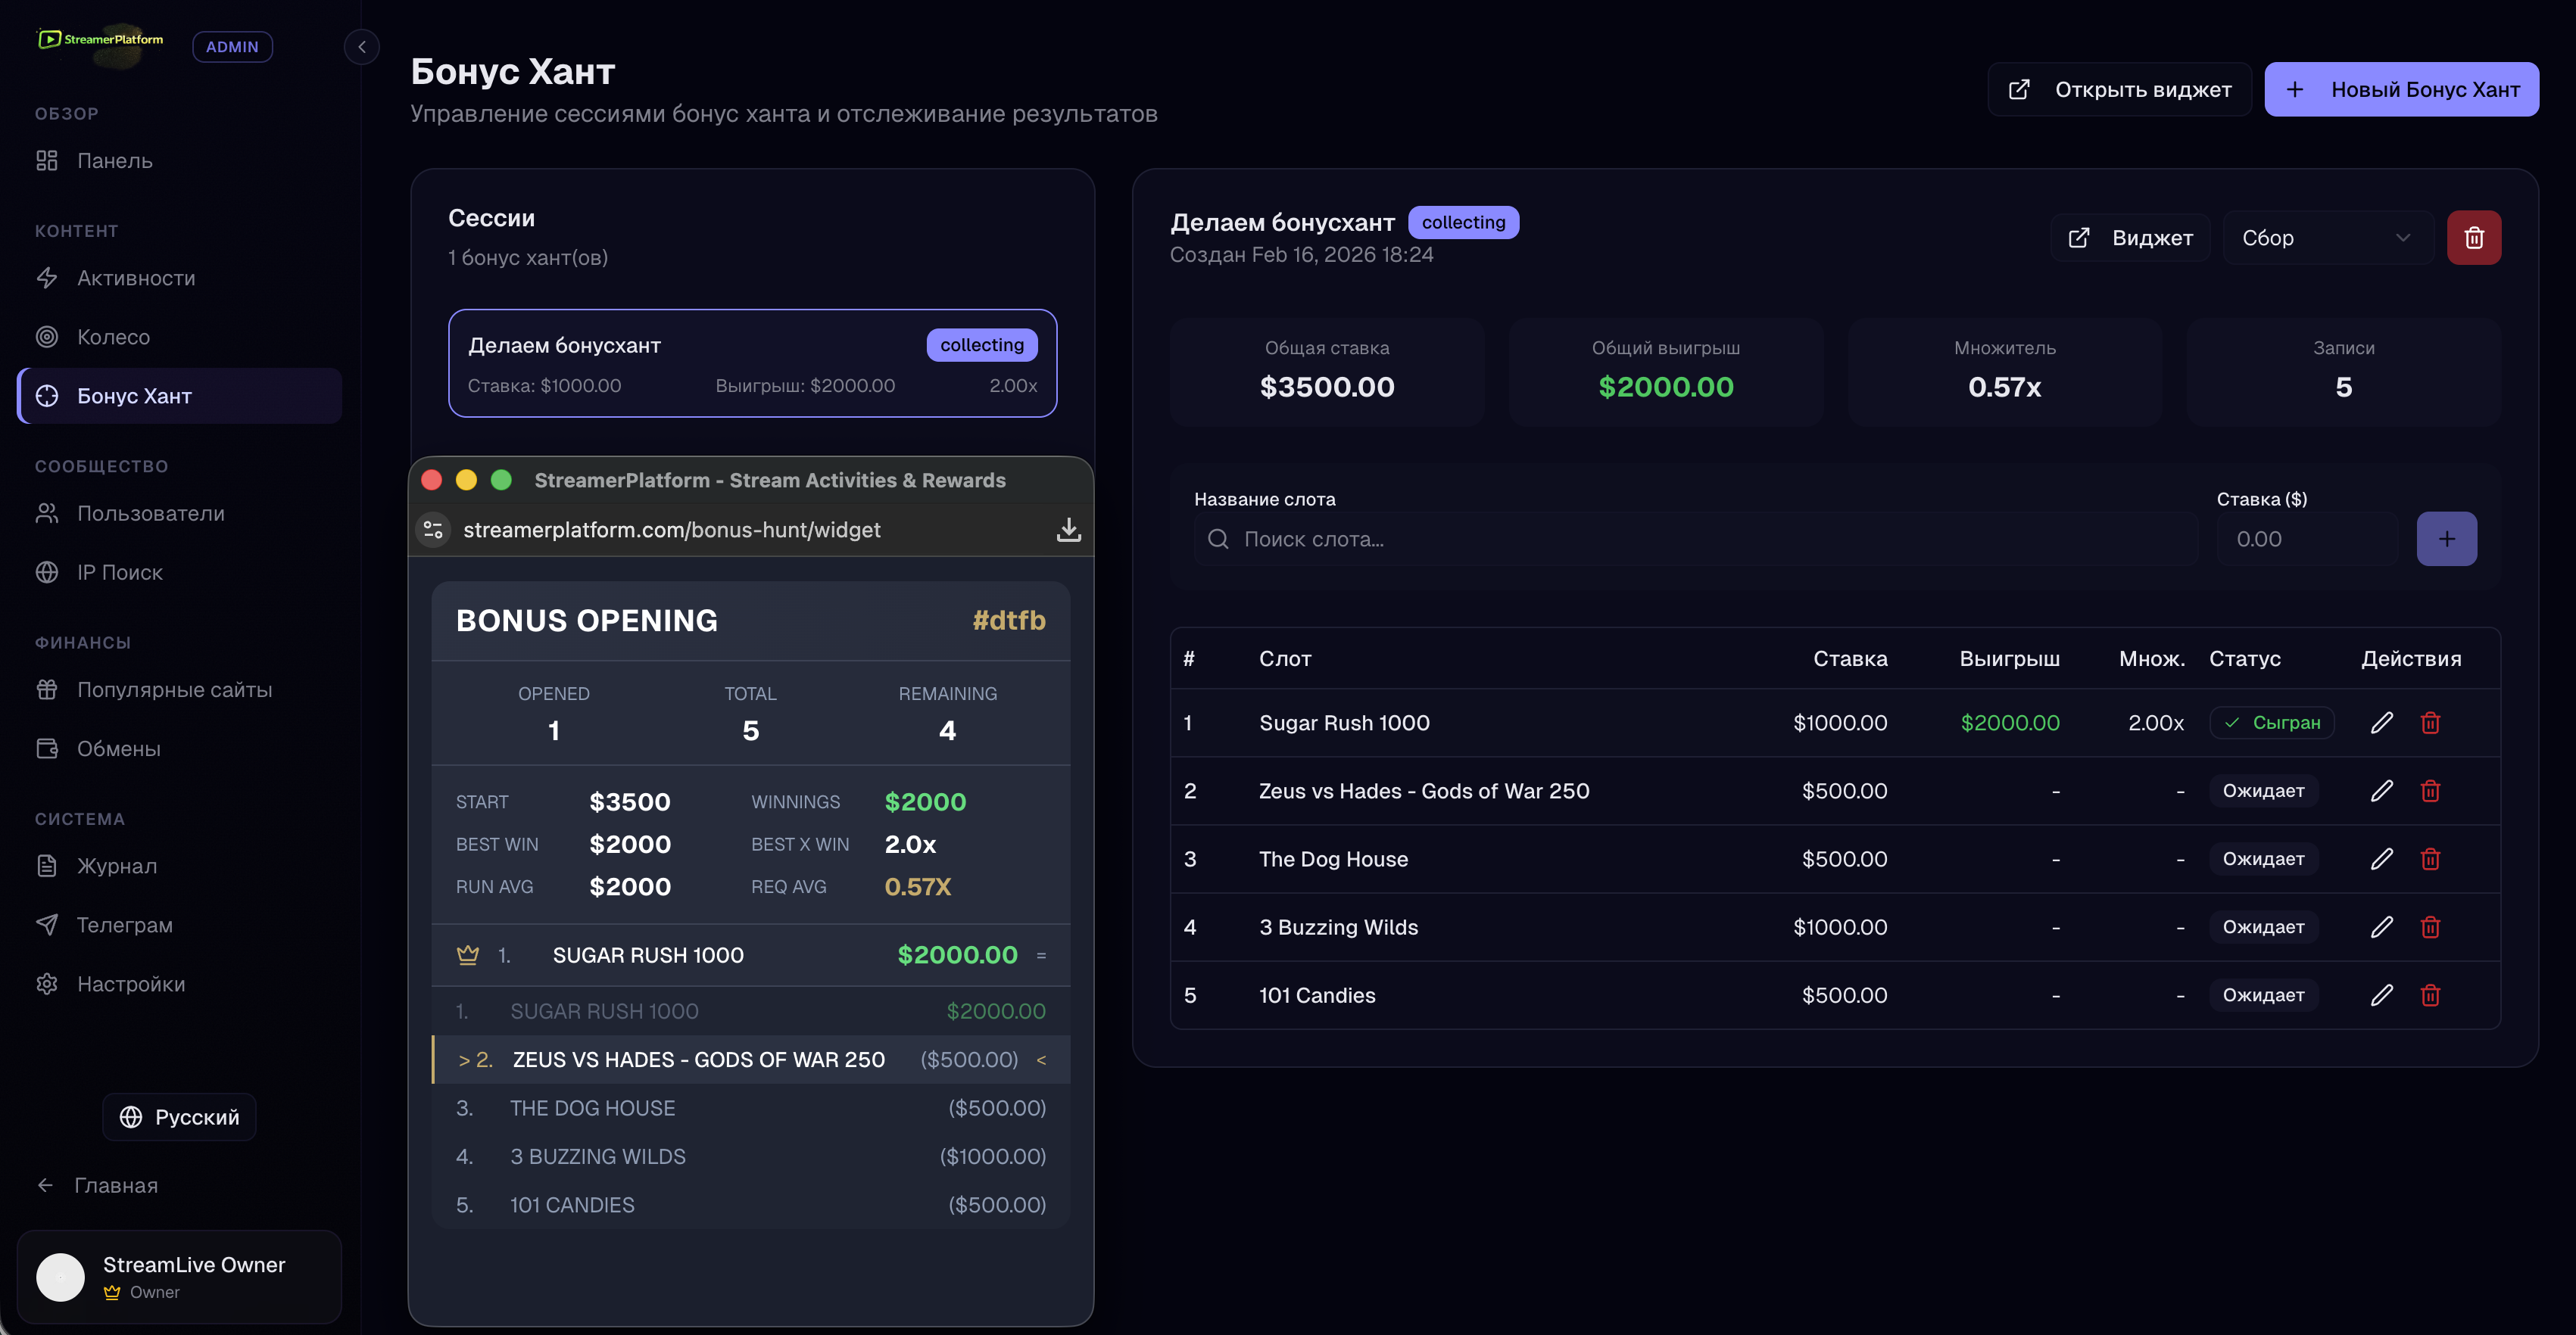Delete the 3 Buzzing Wilds row with trash icon
This screenshot has height=1335, width=2576.
pyautogui.click(x=2430, y=927)
